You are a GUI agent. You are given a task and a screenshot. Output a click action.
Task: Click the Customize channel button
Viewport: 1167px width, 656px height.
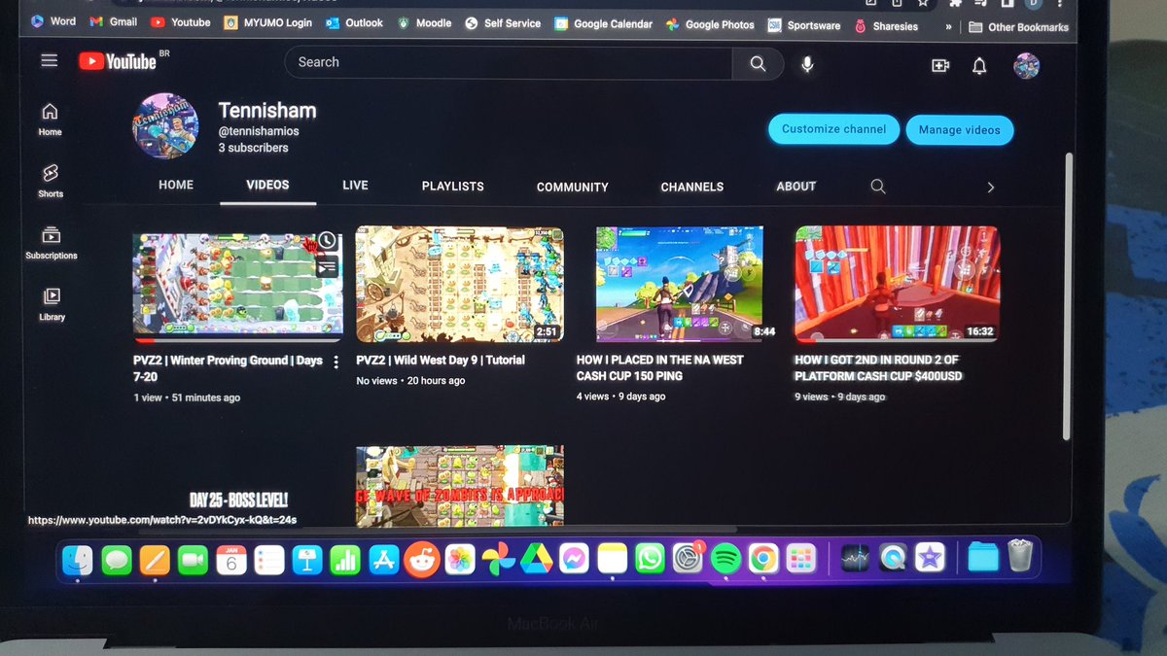click(833, 128)
